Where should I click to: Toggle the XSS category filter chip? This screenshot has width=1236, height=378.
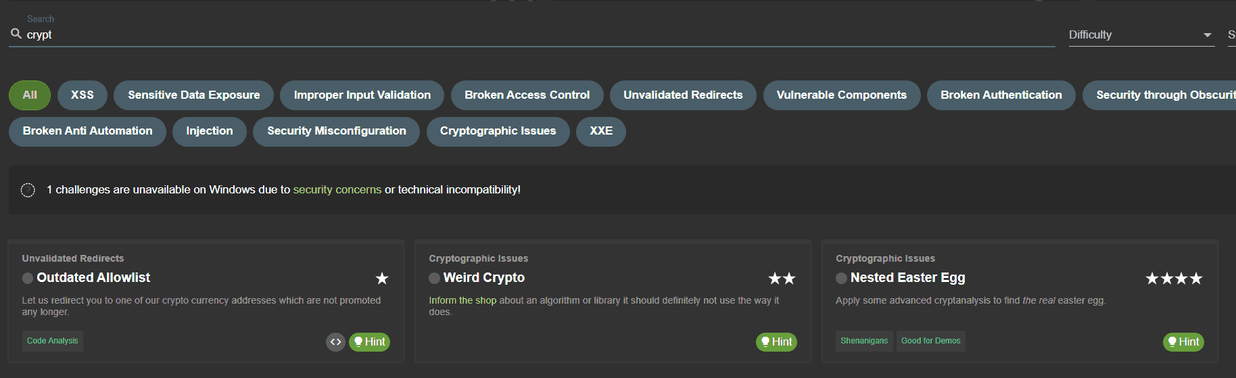(82, 95)
